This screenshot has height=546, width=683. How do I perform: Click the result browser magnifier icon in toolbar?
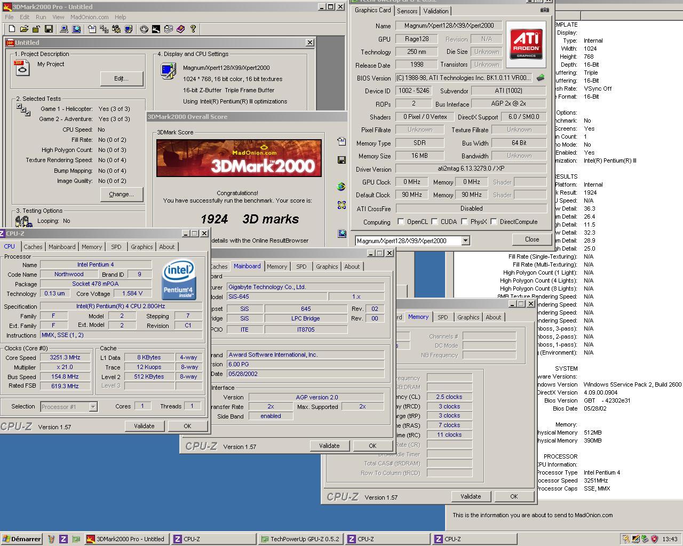click(76, 29)
